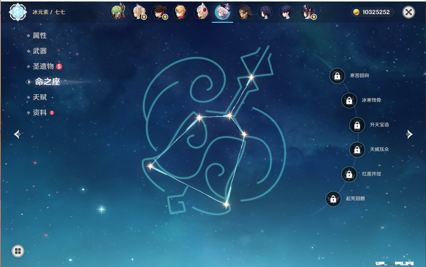Click the 天威压众 constellation name

379,149
